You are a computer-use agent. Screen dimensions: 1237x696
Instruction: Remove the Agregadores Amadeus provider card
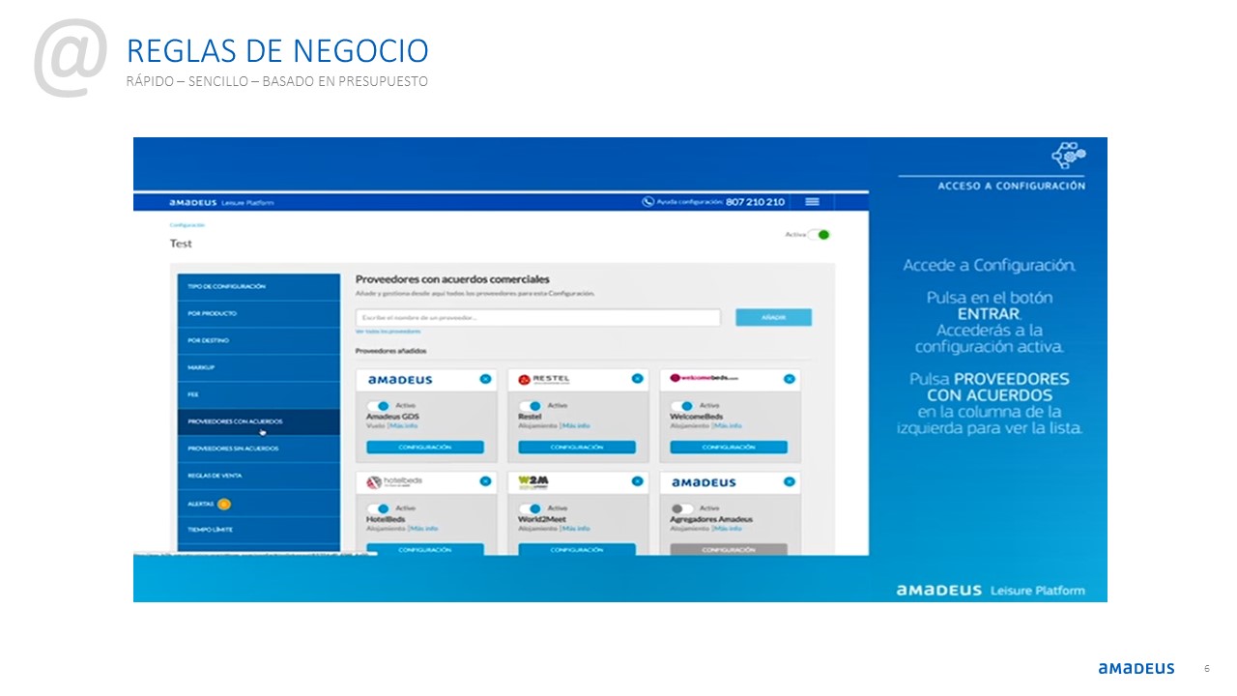(789, 480)
